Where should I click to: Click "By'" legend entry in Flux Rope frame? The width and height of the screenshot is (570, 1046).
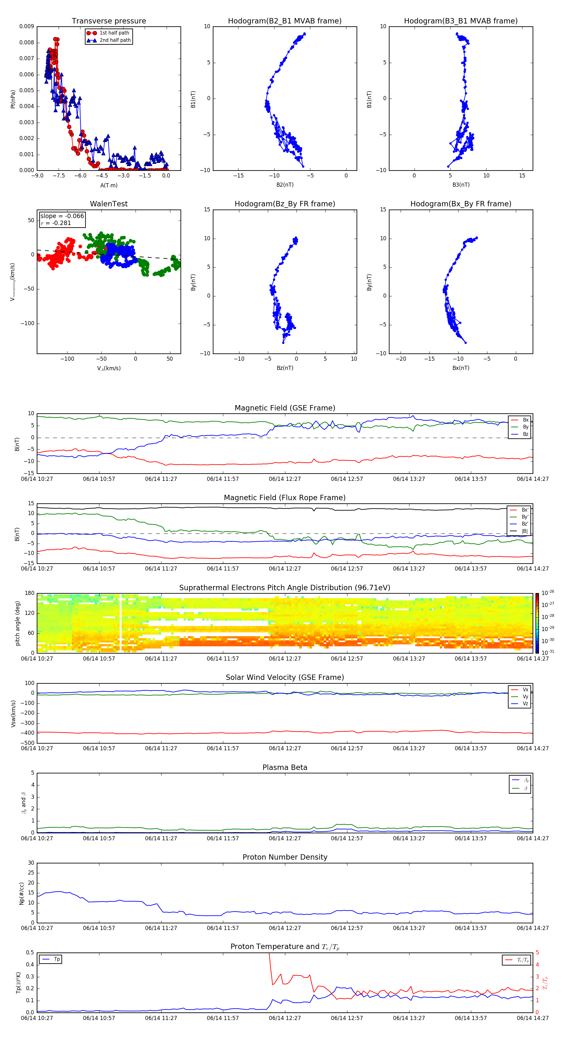(519, 517)
